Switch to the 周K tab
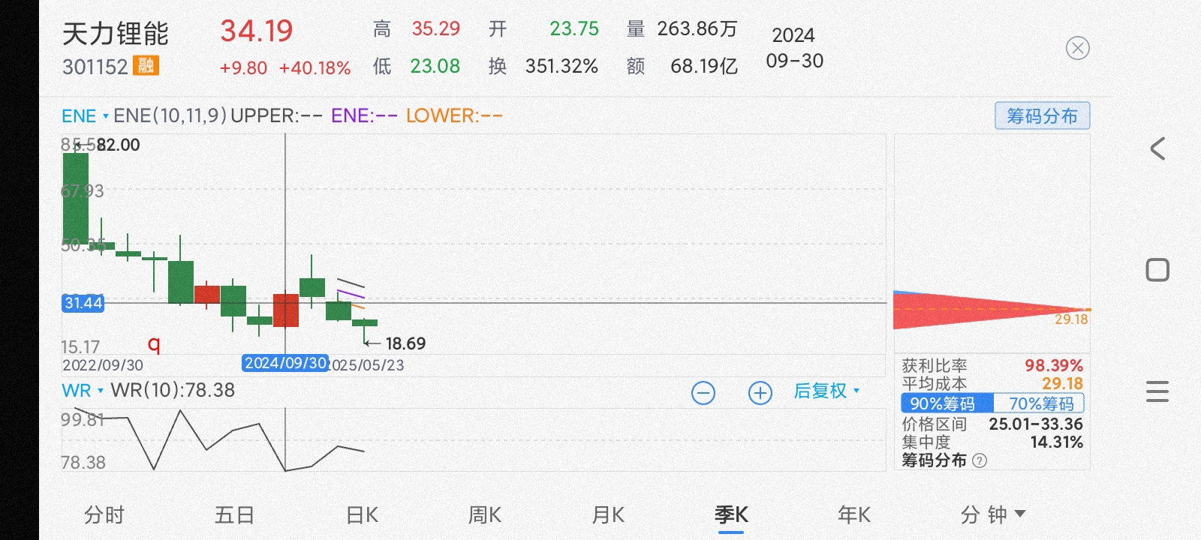Screen dimensions: 1201x540 tap(485, 515)
